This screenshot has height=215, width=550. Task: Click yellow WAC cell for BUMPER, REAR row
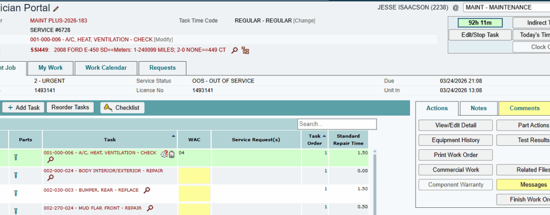195,194
